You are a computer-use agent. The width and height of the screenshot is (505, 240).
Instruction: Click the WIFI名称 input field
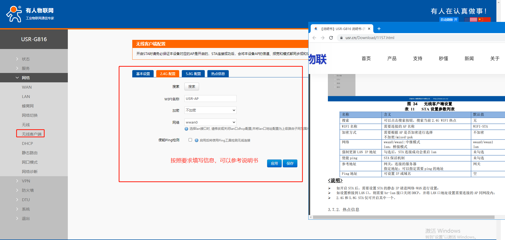pos(210,99)
